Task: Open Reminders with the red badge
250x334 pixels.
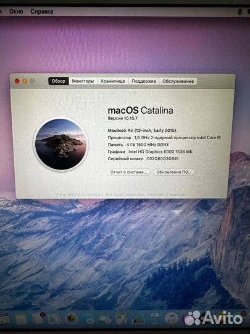Action: [38, 319]
